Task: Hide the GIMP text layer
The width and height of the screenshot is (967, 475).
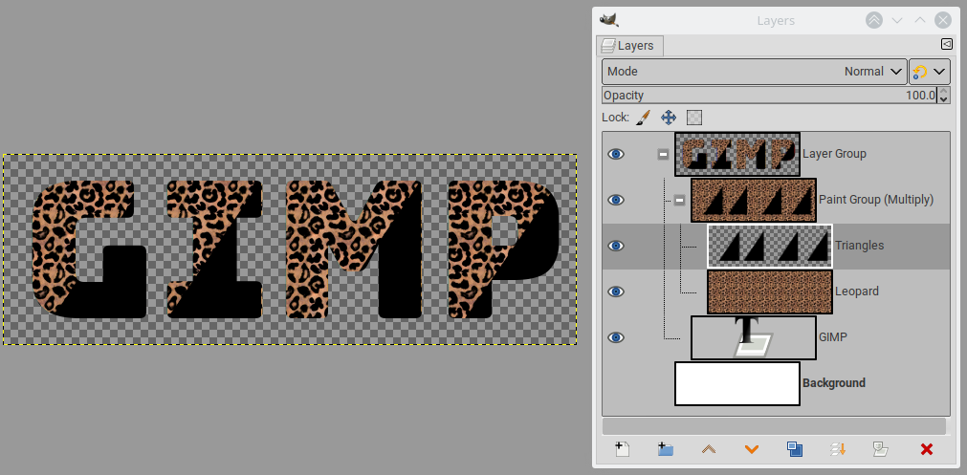Action: click(x=615, y=337)
